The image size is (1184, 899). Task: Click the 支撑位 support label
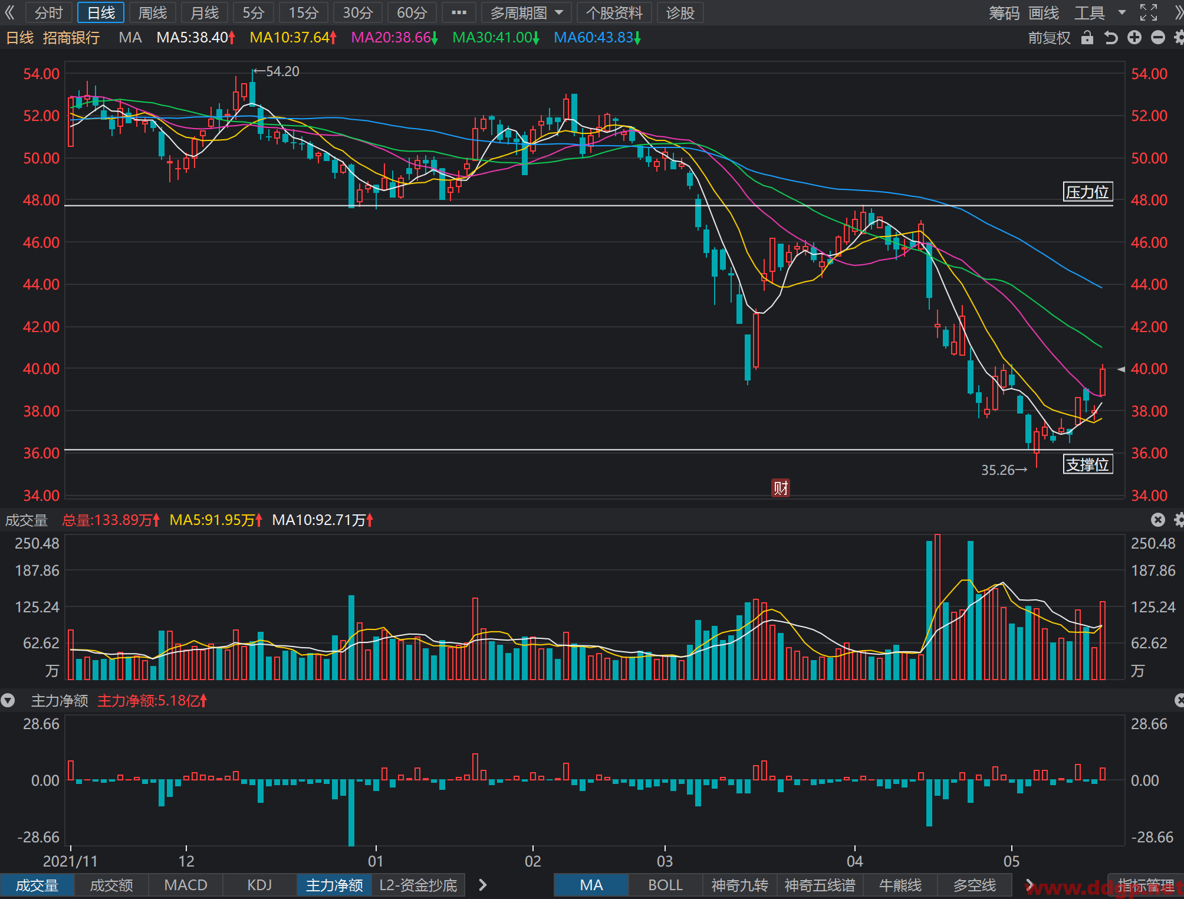pos(1087,464)
